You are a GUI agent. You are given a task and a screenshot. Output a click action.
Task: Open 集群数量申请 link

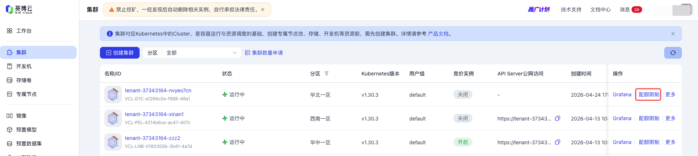pyautogui.click(x=264, y=53)
